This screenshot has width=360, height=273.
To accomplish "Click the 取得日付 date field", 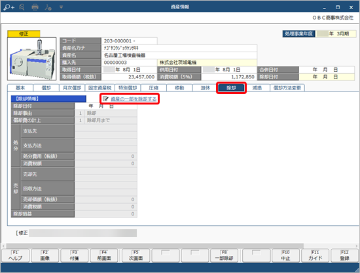I will 129,70.
